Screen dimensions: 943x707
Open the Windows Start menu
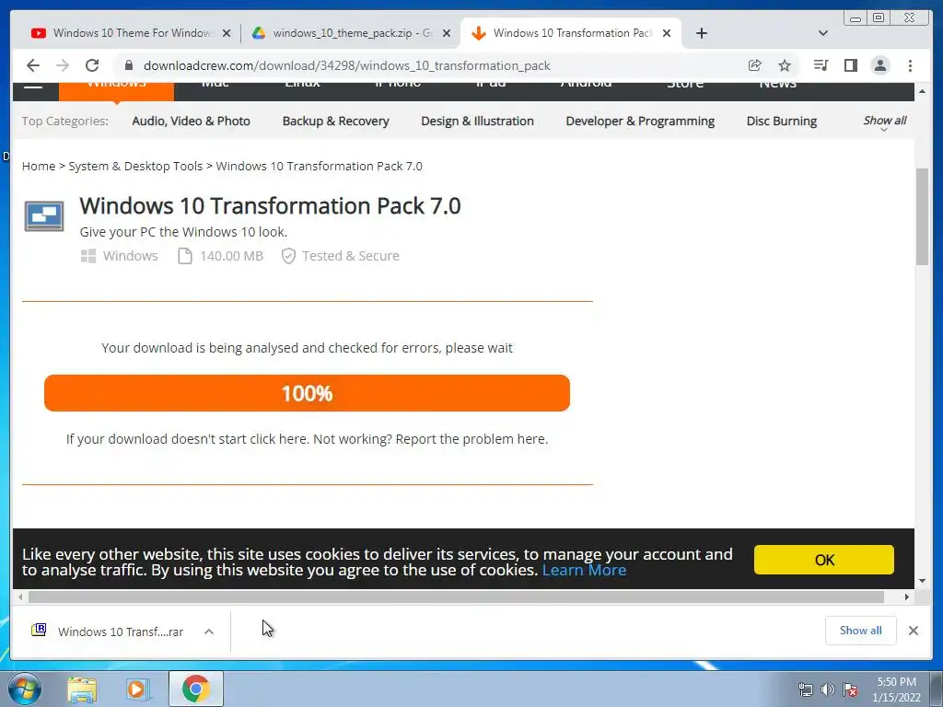[24, 689]
